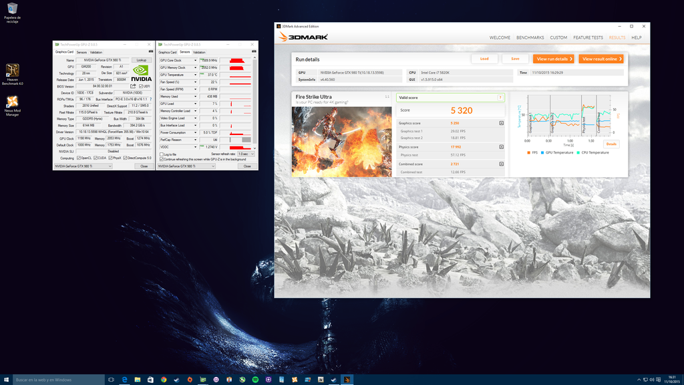684x385 pixels.
Task: Click the Valid score help question mark
Action: pos(500,98)
